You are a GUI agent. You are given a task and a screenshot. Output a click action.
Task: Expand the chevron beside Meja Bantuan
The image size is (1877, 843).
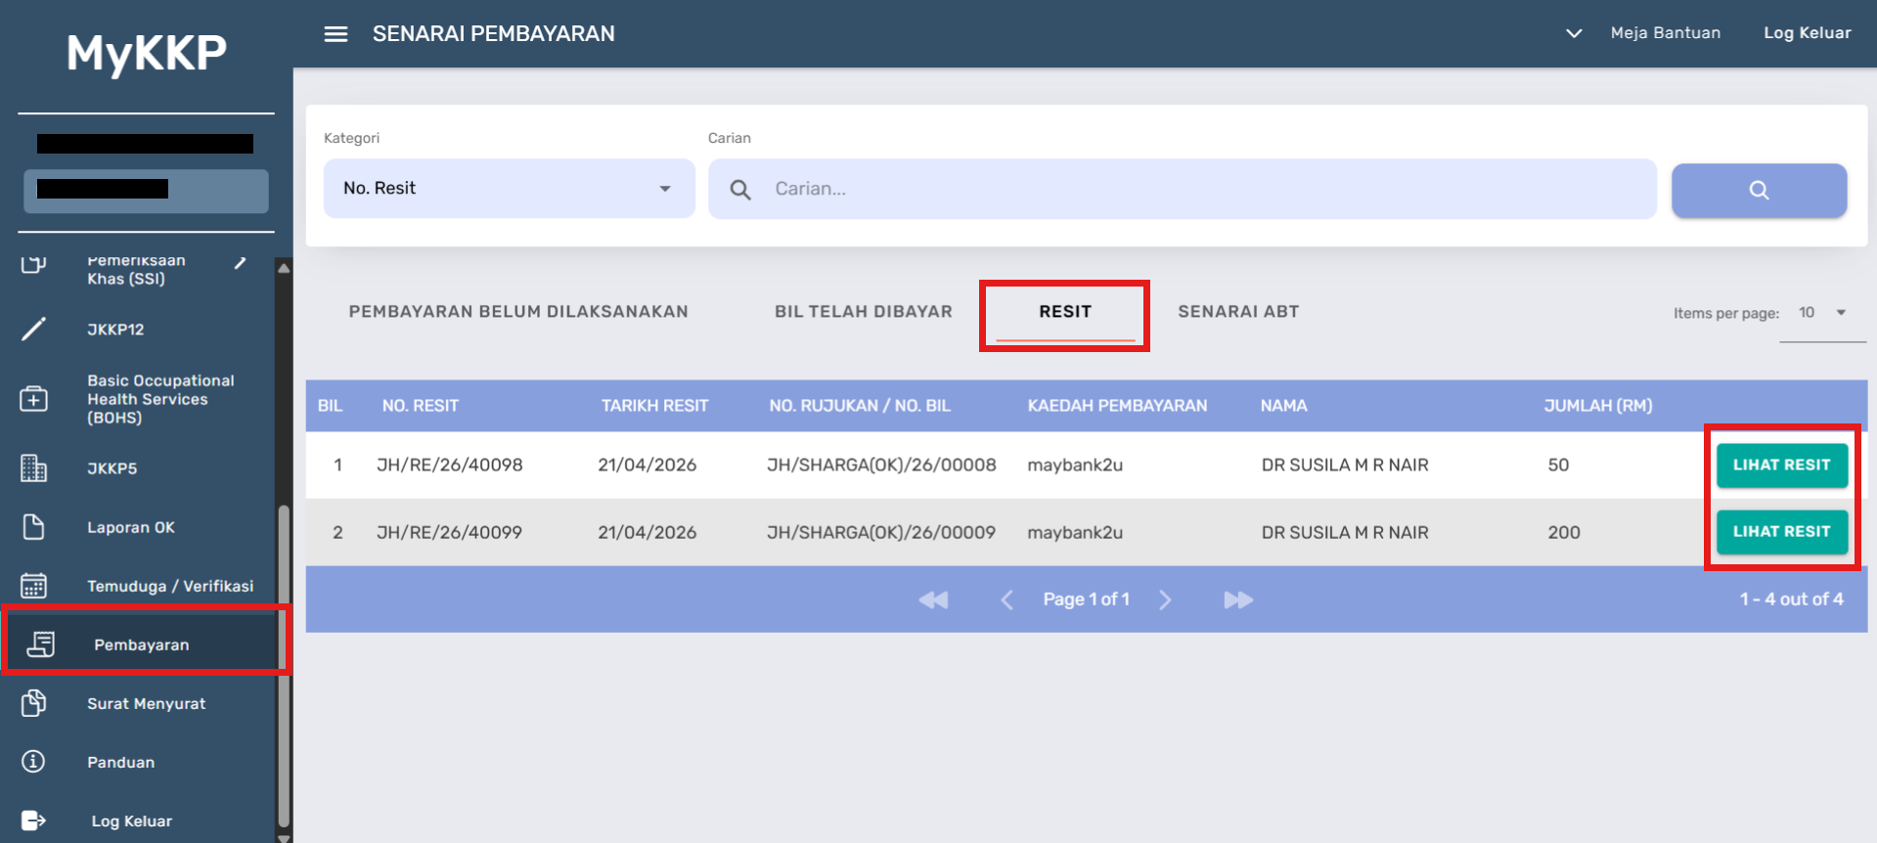[x=1573, y=33]
